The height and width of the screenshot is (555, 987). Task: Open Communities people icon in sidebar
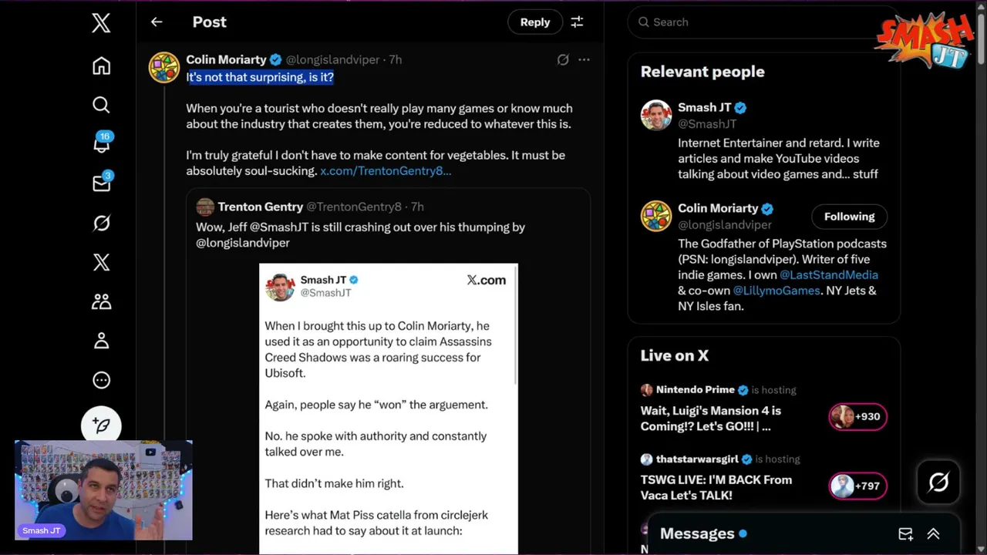(101, 301)
